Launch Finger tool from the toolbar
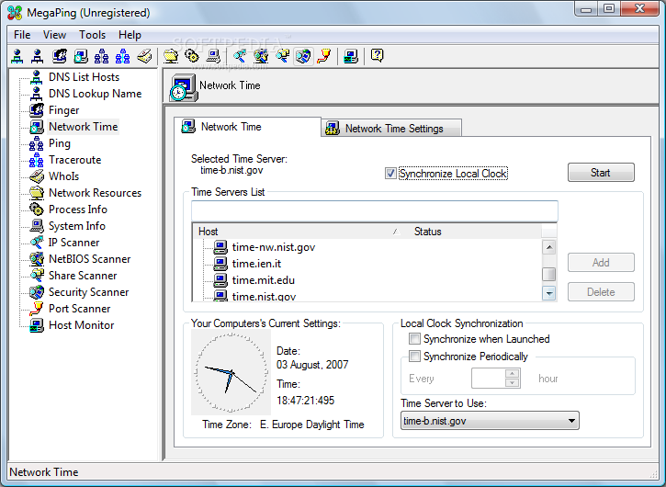This screenshot has width=666, height=487. click(60, 56)
